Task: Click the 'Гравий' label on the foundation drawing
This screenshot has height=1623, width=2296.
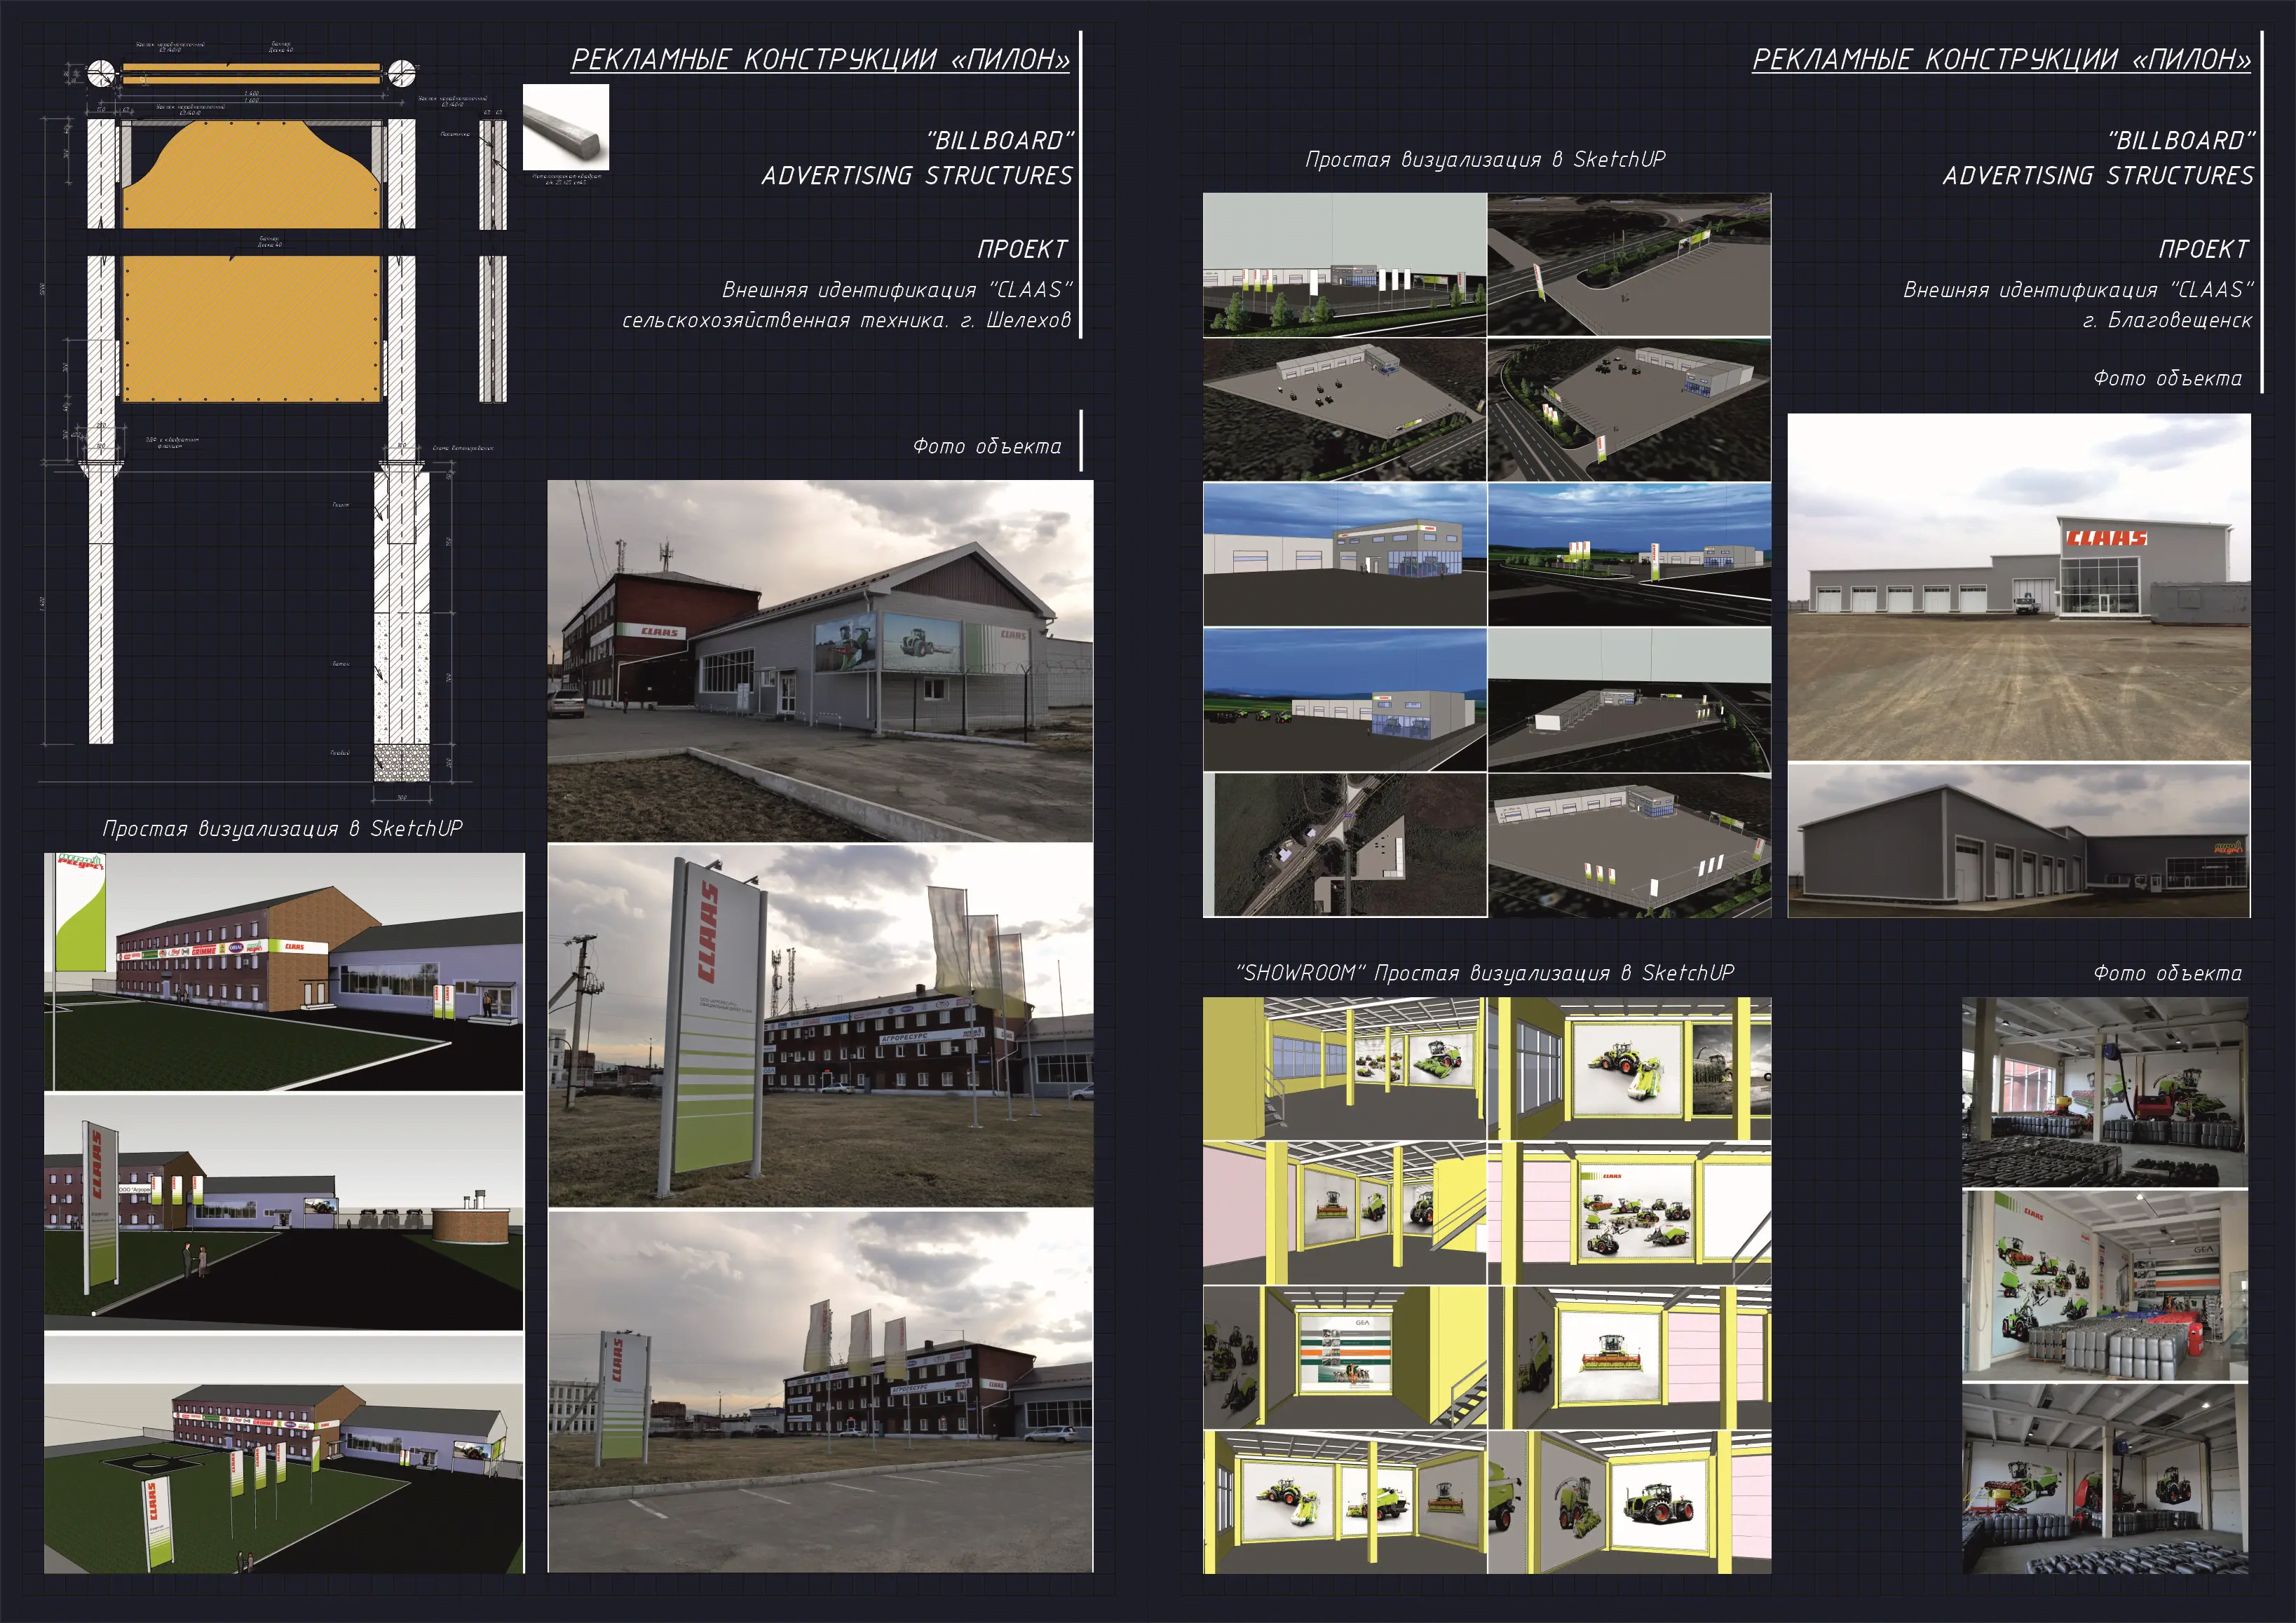Action: pyautogui.click(x=340, y=753)
